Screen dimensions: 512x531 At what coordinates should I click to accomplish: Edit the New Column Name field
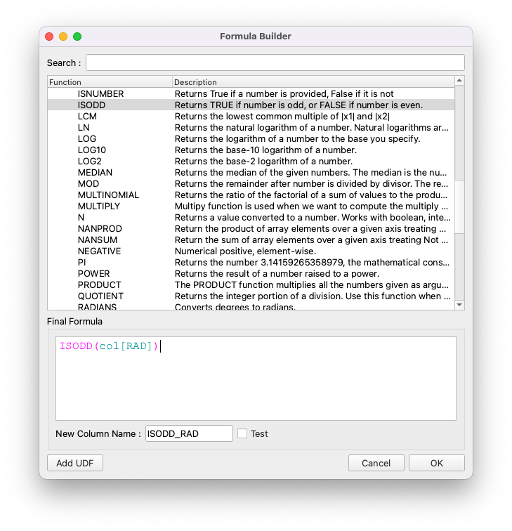click(x=189, y=433)
